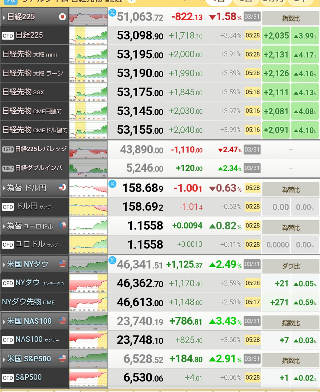Screen dimensions: 320x392
Task: Select the 日経先物 SGX row label
Action: coord(23,92)
